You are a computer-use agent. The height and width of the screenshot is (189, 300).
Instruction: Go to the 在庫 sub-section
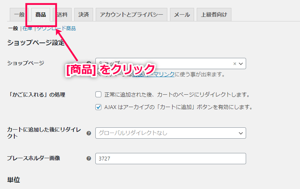(28, 29)
